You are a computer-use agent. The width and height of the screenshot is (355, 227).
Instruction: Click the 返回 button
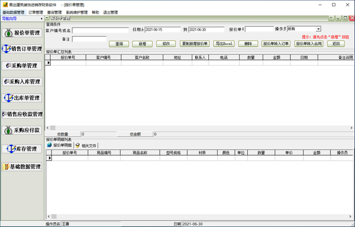(x=336, y=44)
